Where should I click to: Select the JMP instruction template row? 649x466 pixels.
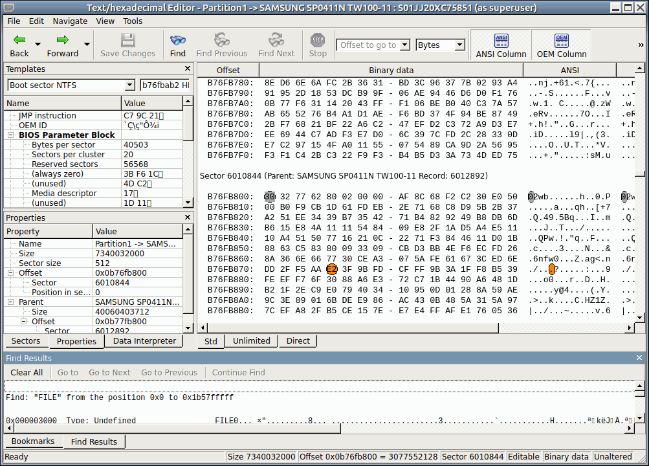(94, 115)
